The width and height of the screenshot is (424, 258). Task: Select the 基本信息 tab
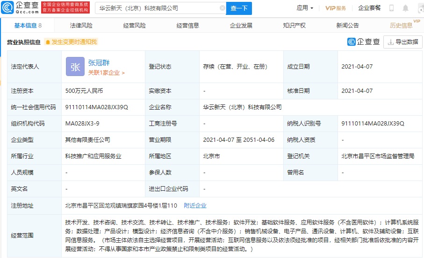coord(28,25)
